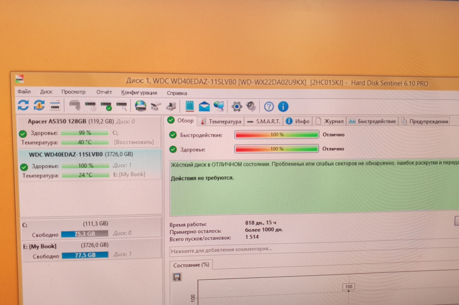This screenshot has width=459, height=305.
Task: Select the WDC WD40EDAZ-11SLVB0 disk
Action: [x=90, y=165]
